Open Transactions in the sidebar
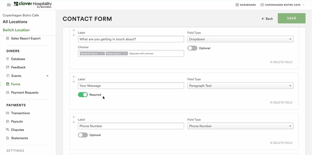The image size is (312, 155). coord(20,113)
